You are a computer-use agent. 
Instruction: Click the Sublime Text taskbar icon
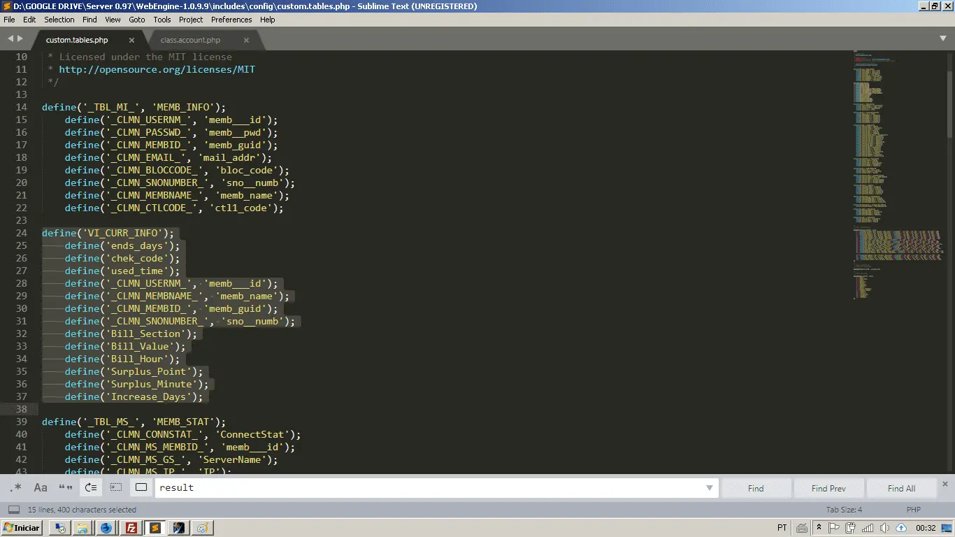coord(155,528)
